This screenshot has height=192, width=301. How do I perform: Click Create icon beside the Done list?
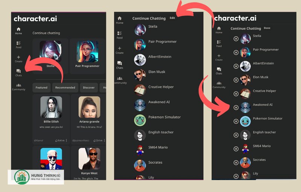click(219, 55)
